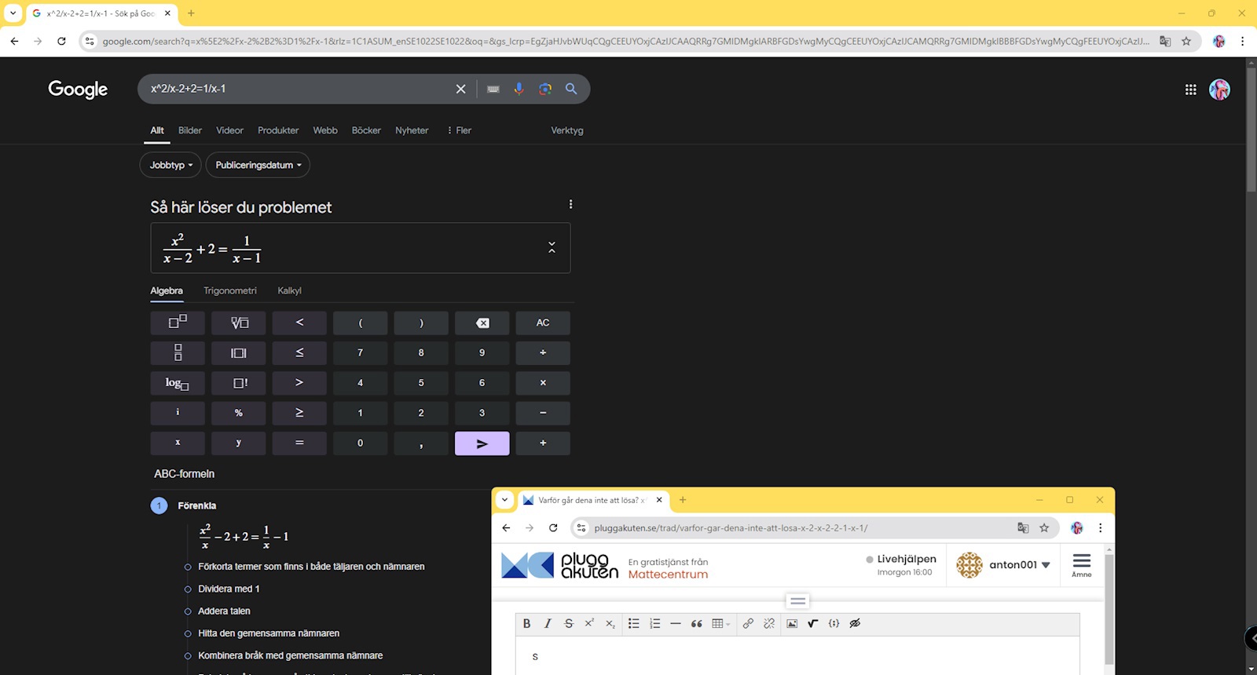Open the Jobbtyp filter dropdown
The width and height of the screenshot is (1257, 675).
(170, 165)
